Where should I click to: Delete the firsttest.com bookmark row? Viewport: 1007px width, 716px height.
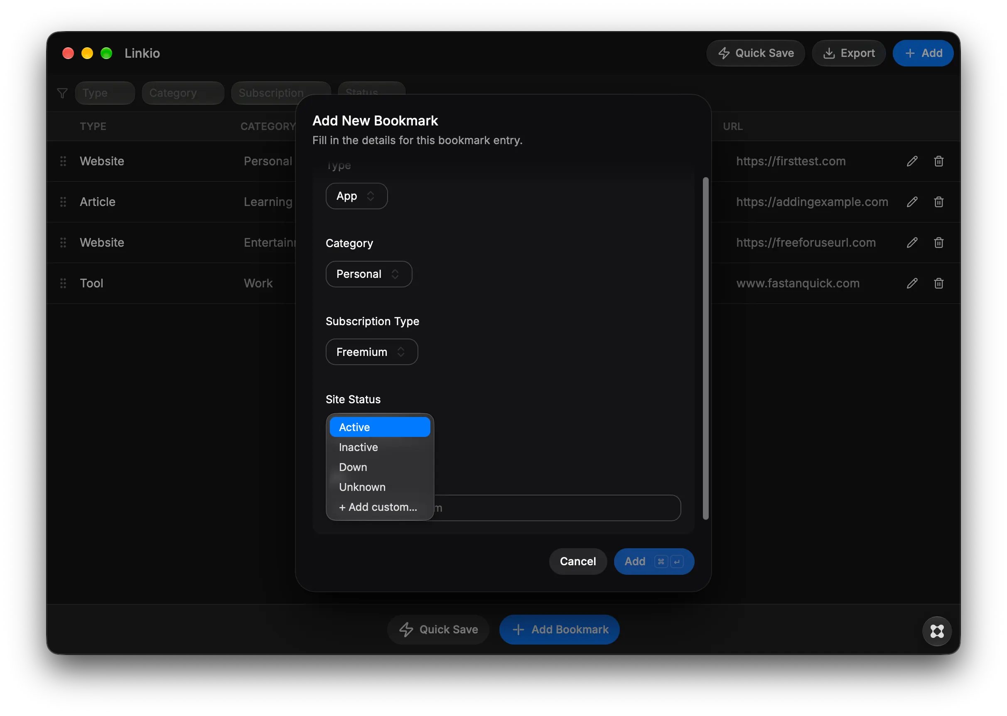[x=938, y=162]
